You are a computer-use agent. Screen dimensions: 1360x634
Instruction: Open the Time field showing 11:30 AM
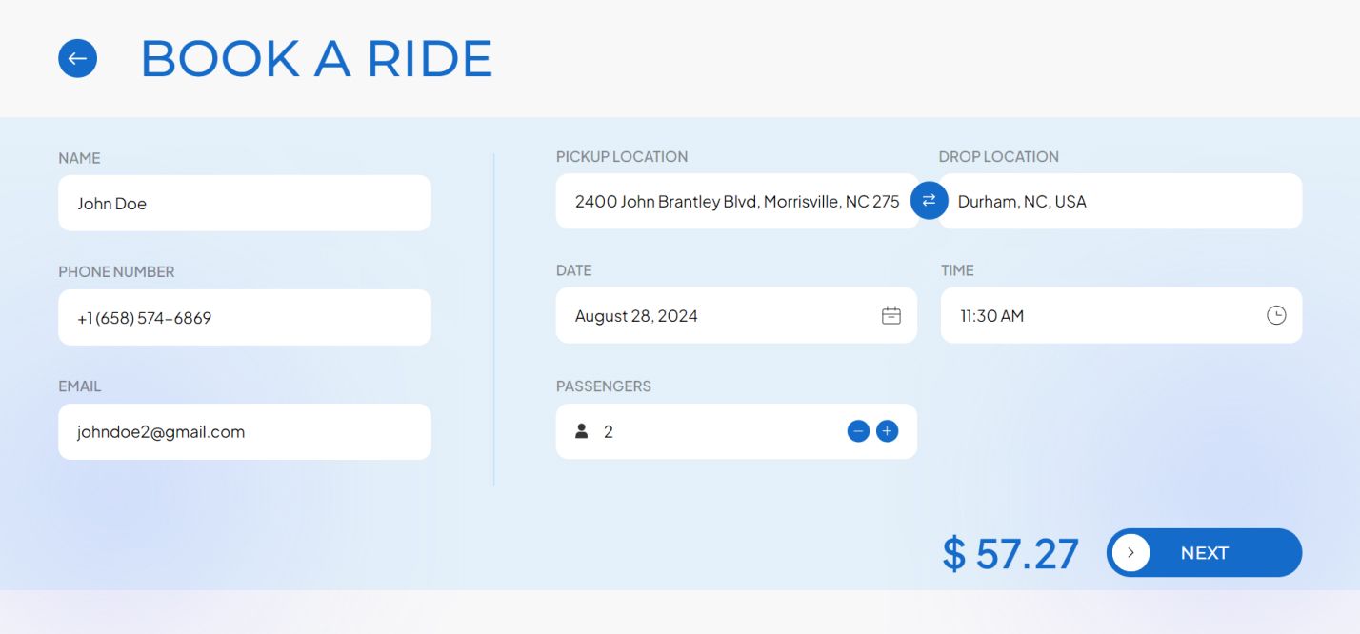(1105, 316)
